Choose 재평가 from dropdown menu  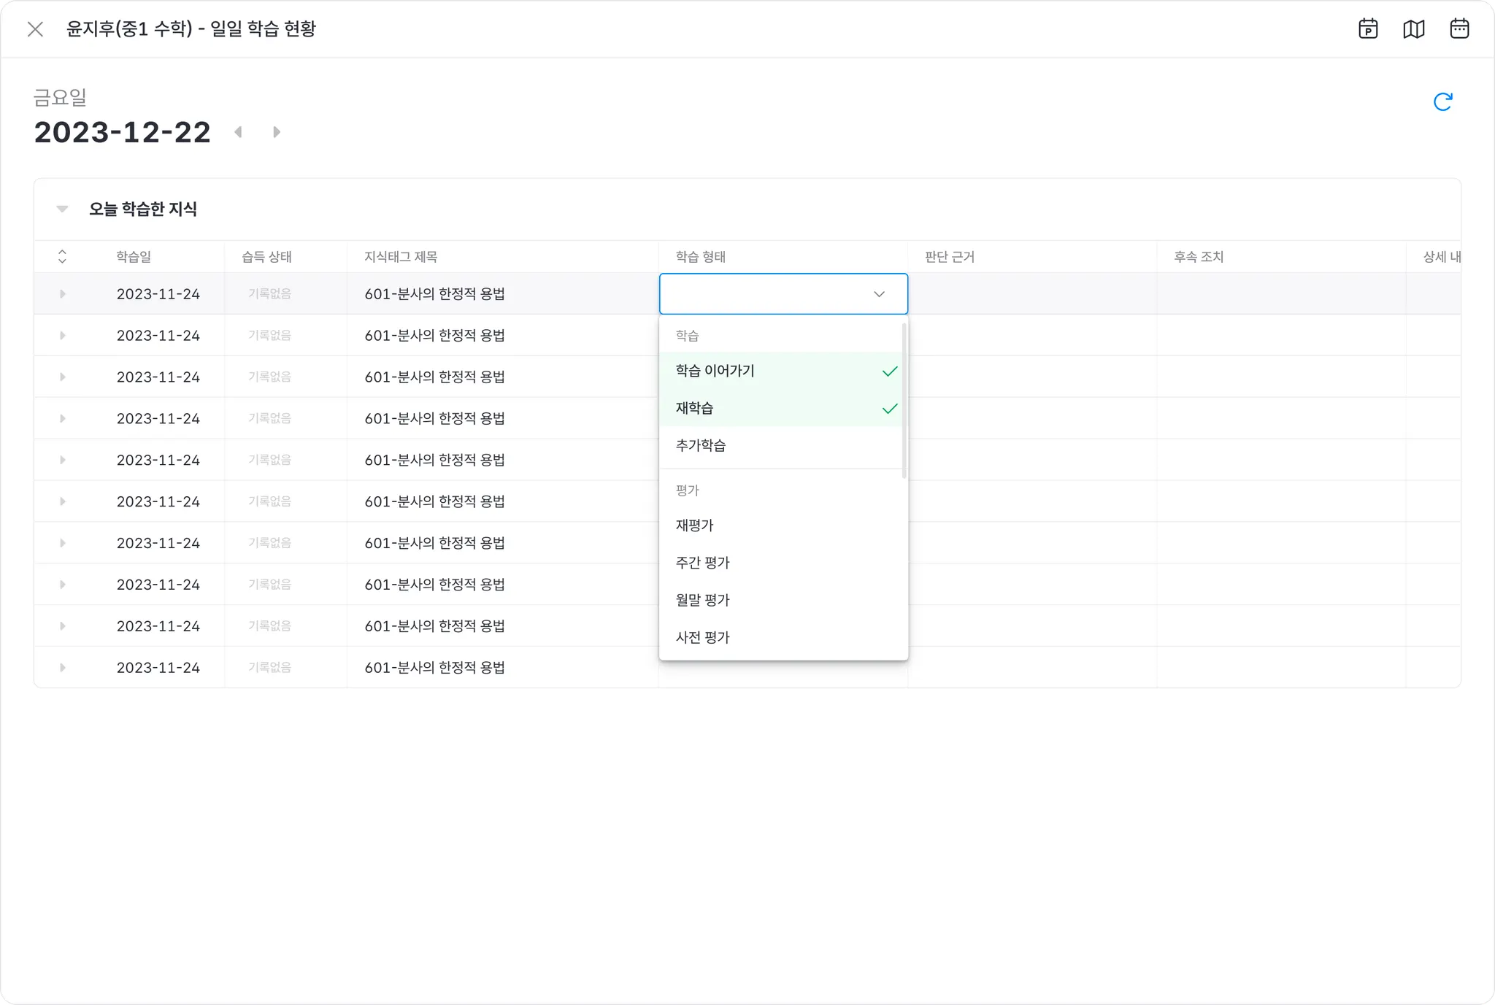click(695, 525)
